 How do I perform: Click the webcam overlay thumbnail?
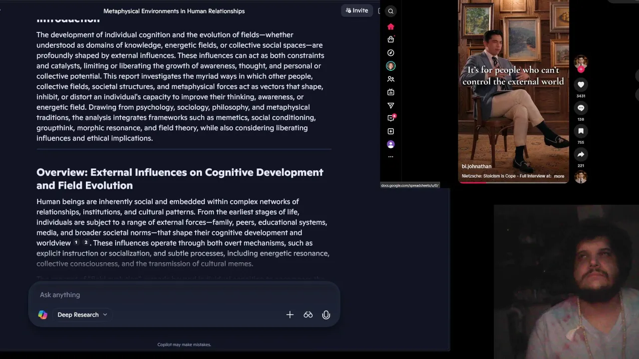click(x=566, y=281)
